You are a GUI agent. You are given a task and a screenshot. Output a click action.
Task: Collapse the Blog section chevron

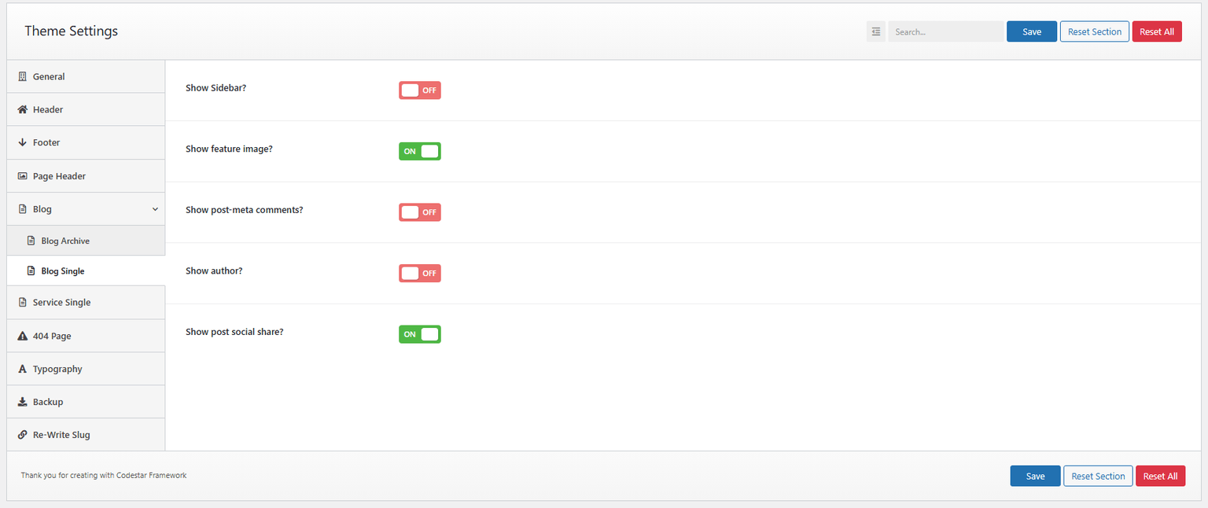point(154,209)
